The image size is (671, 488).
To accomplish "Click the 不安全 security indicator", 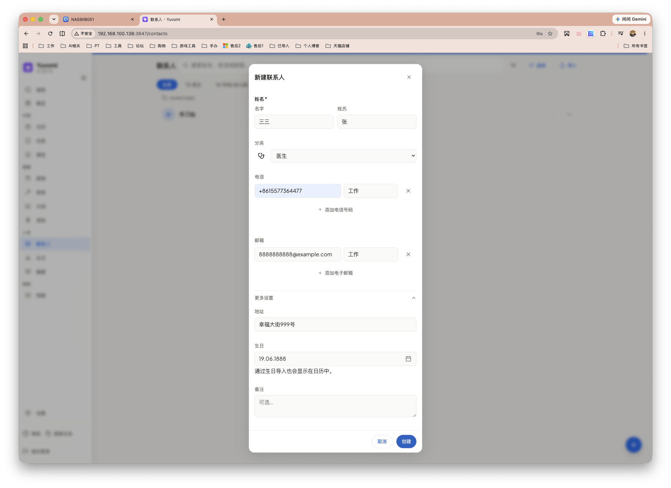I will pyautogui.click(x=84, y=34).
